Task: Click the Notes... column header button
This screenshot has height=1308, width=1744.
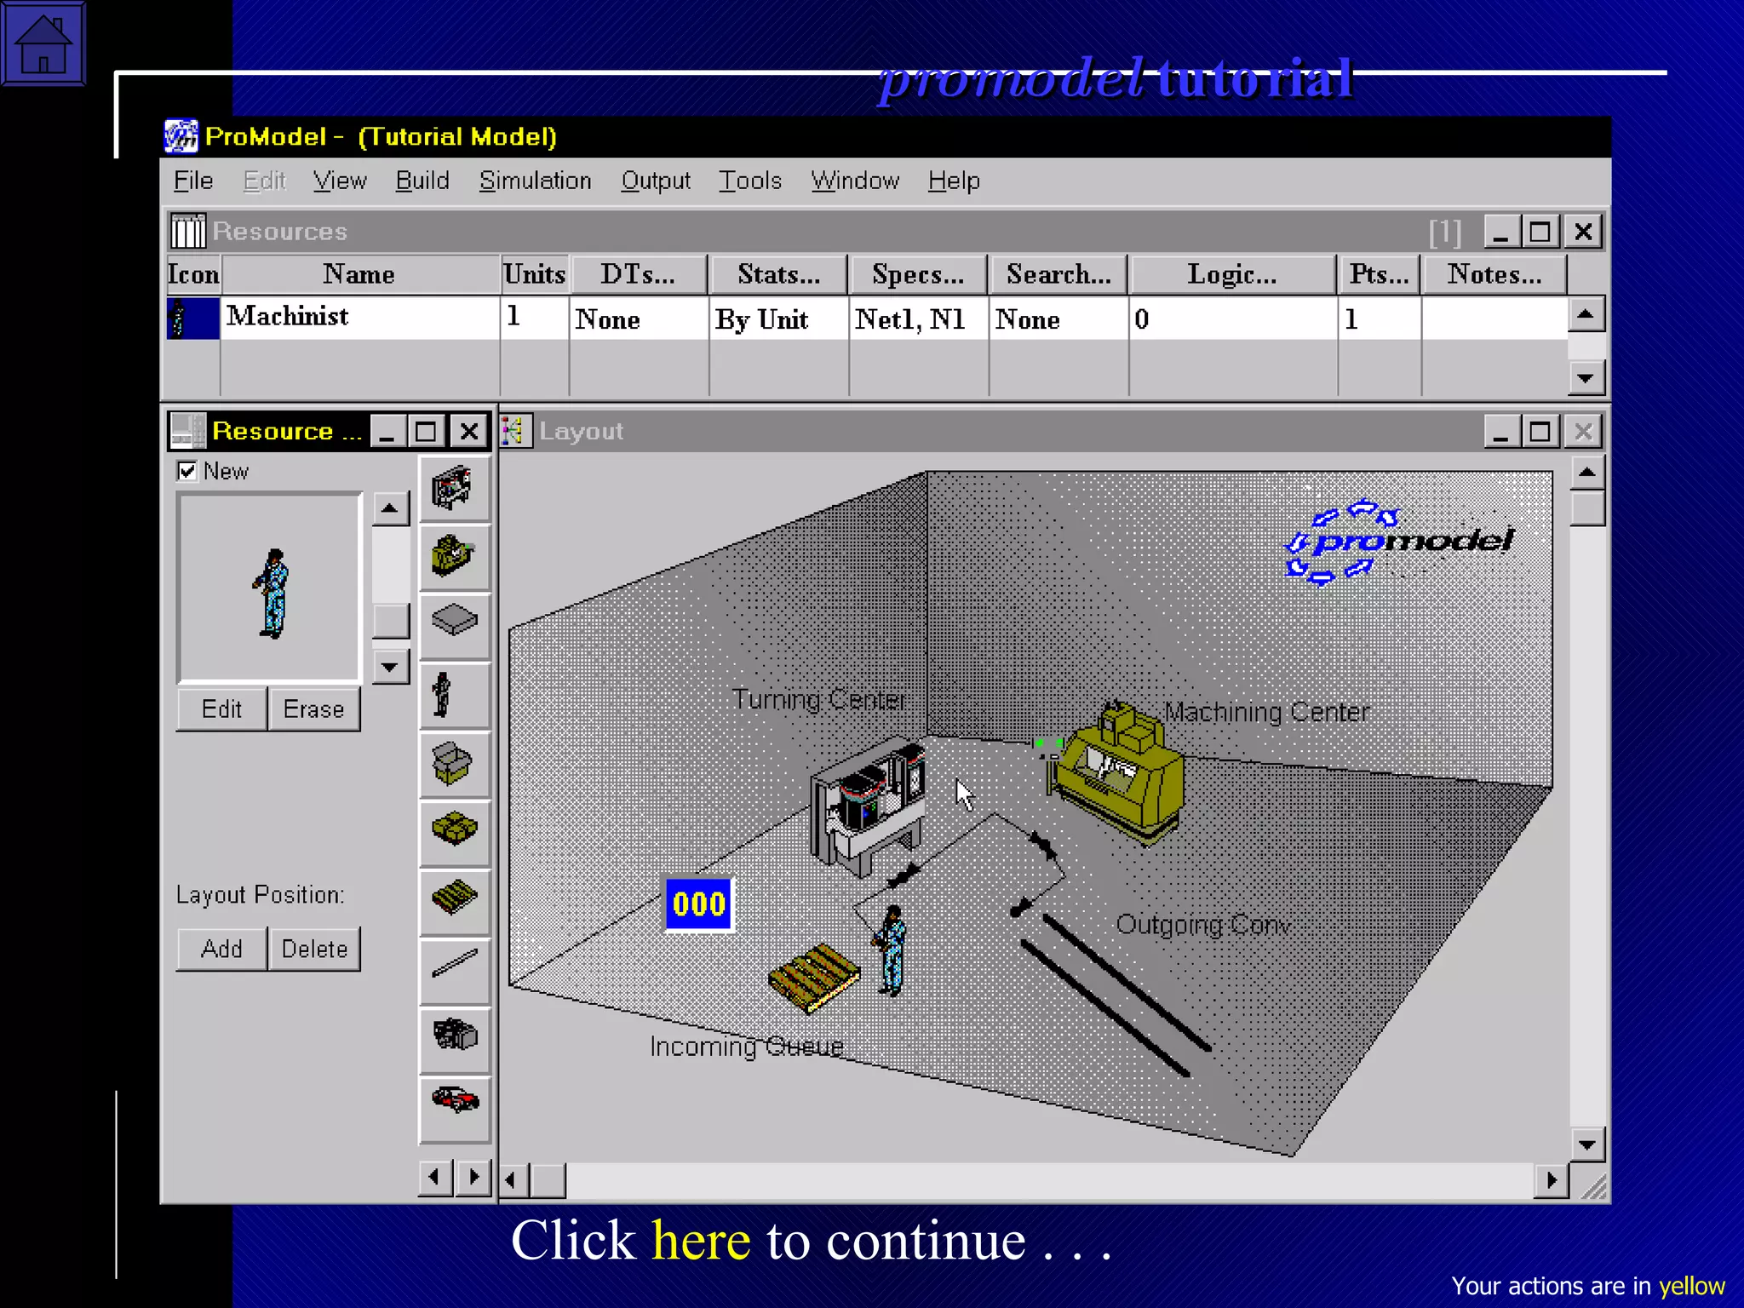Action: (1494, 274)
